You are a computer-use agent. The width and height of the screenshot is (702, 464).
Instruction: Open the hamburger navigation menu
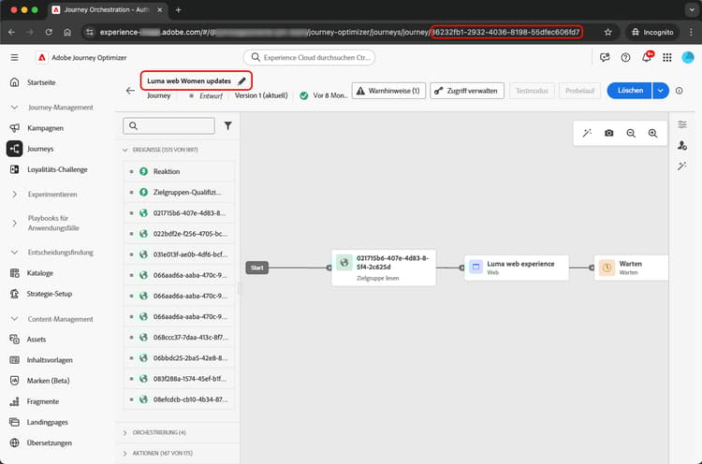click(14, 57)
